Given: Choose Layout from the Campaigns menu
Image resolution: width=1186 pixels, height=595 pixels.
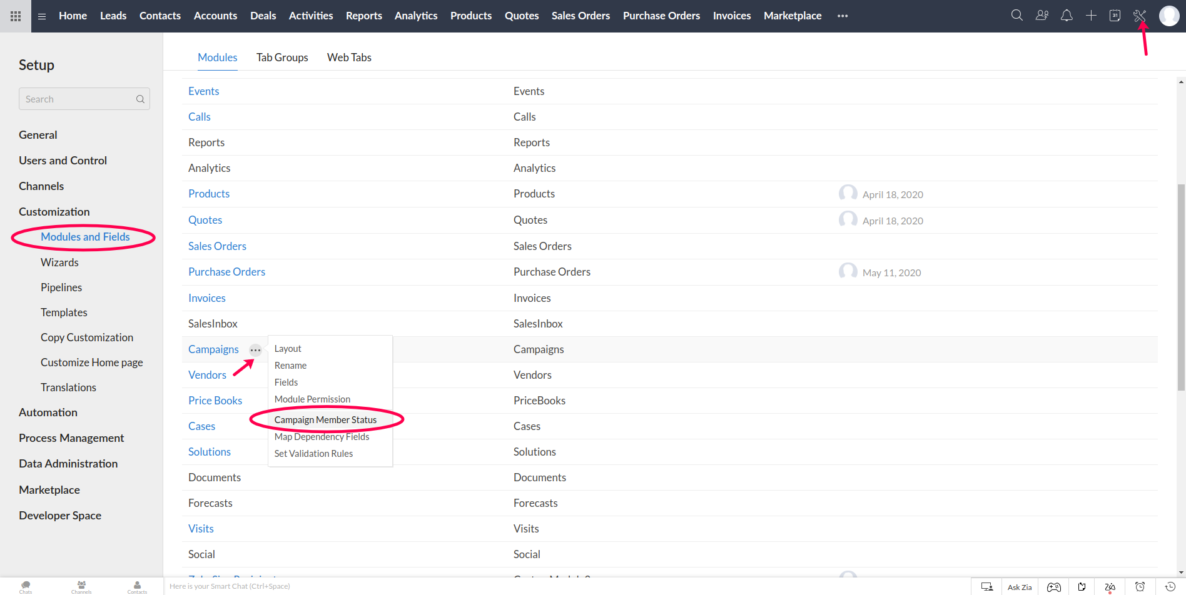Looking at the screenshot, I should point(288,349).
